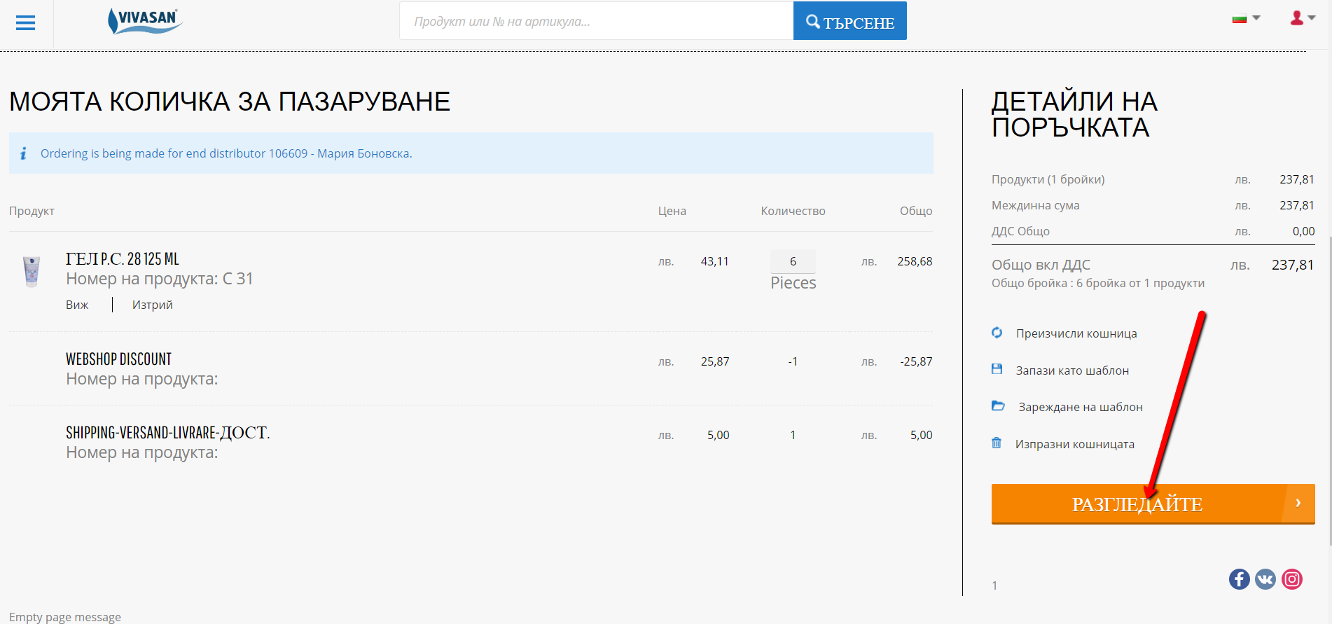Image resolution: width=1332 pixels, height=624 pixels.
Task: Click the empty cart trash icon
Action: [x=997, y=443]
